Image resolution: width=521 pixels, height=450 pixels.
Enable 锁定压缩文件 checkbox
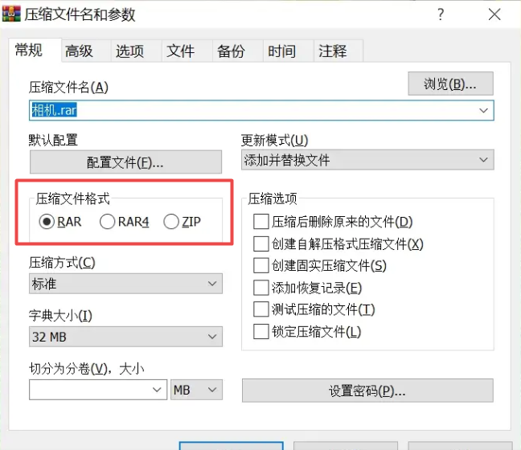point(260,331)
